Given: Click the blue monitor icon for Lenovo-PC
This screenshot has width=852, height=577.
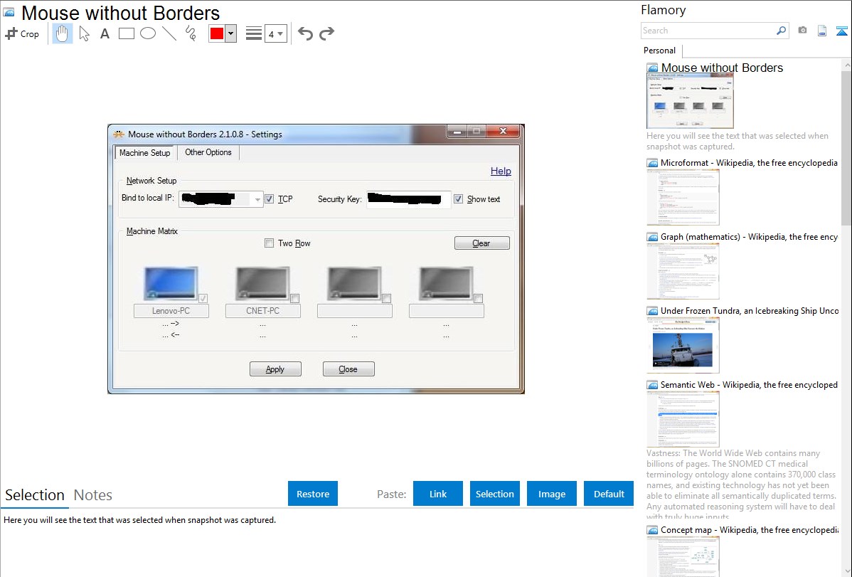Looking at the screenshot, I should 171,282.
